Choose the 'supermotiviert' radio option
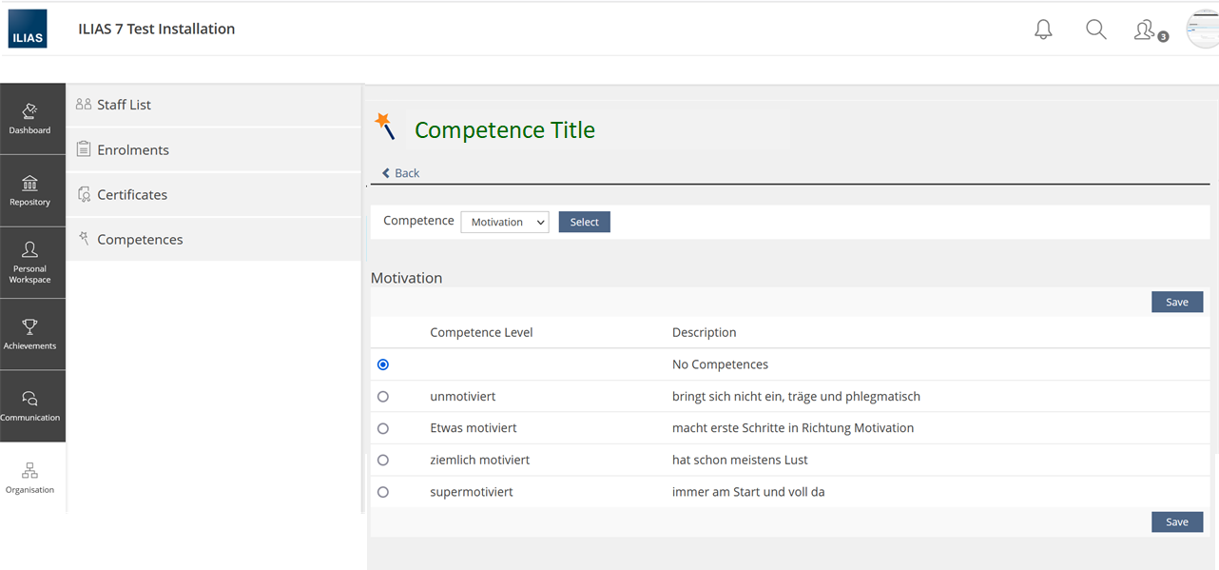This screenshot has width=1219, height=570. (x=383, y=492)
